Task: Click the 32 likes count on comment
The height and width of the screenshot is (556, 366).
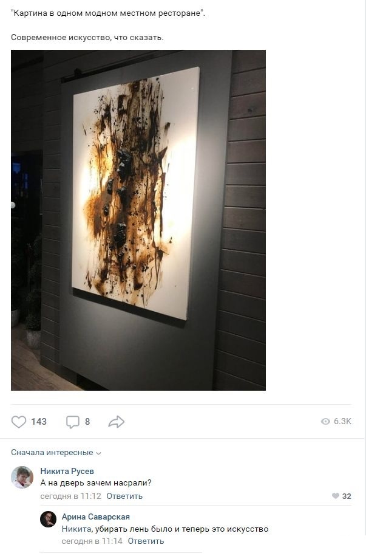Action: tap(347, 496)
